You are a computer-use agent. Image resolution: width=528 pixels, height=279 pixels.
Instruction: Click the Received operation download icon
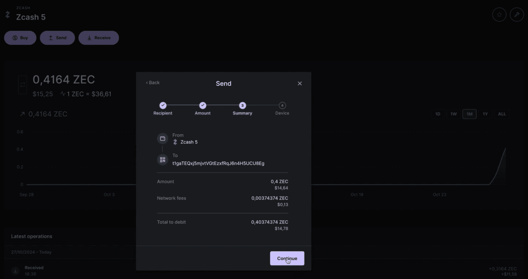tap(15, 271)
